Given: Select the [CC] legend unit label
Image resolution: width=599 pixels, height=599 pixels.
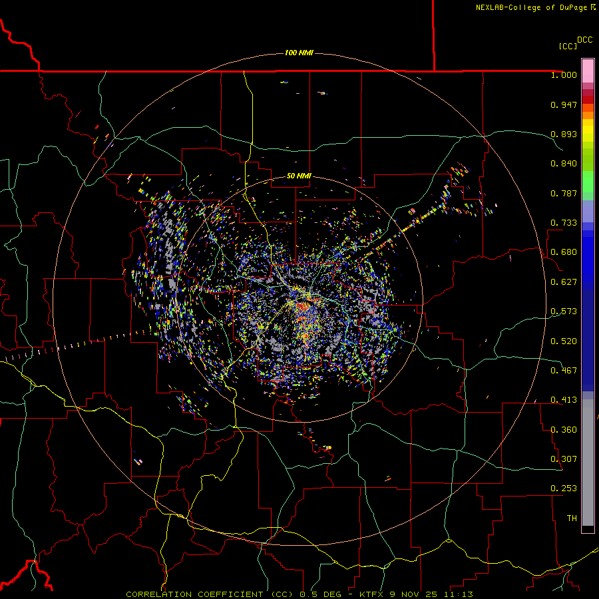Looking at the screenshot, I should coord(568,46).
